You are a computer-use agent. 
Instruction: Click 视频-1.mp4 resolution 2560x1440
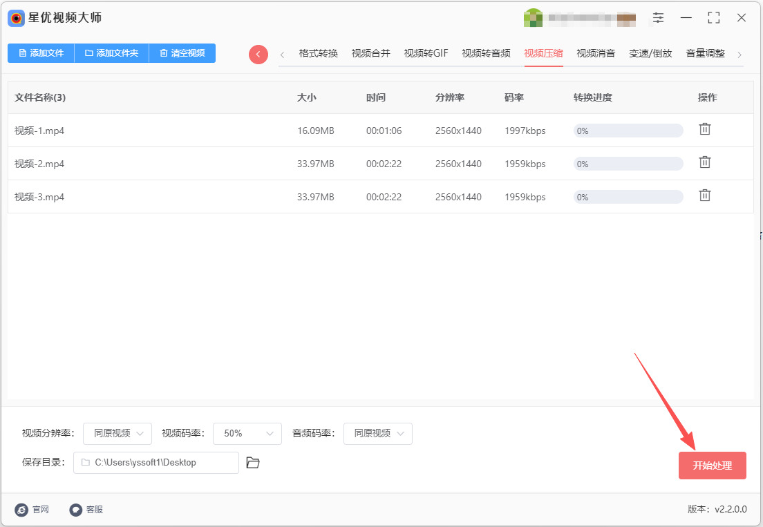(x=458, y=131)
